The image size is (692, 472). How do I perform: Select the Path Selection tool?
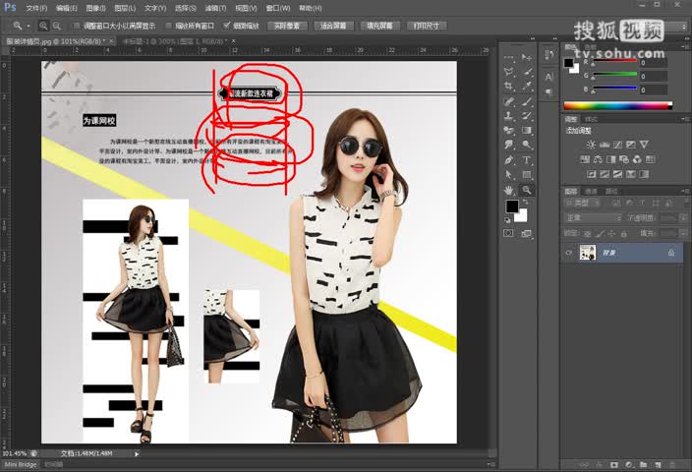click(x=509, y=174)
